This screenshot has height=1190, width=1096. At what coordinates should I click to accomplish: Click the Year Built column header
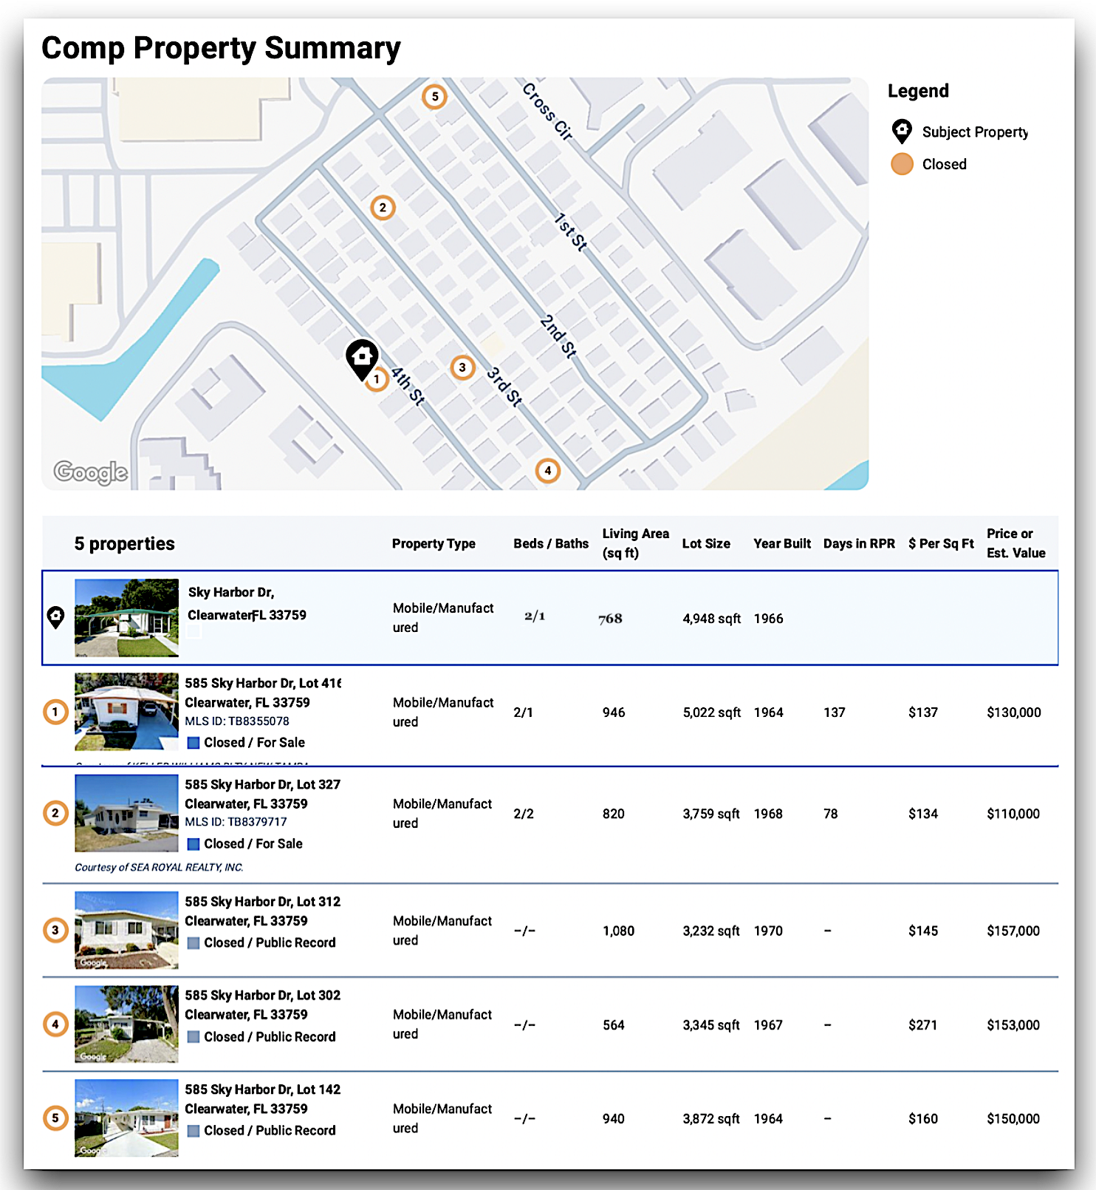[x=782, y=544]
